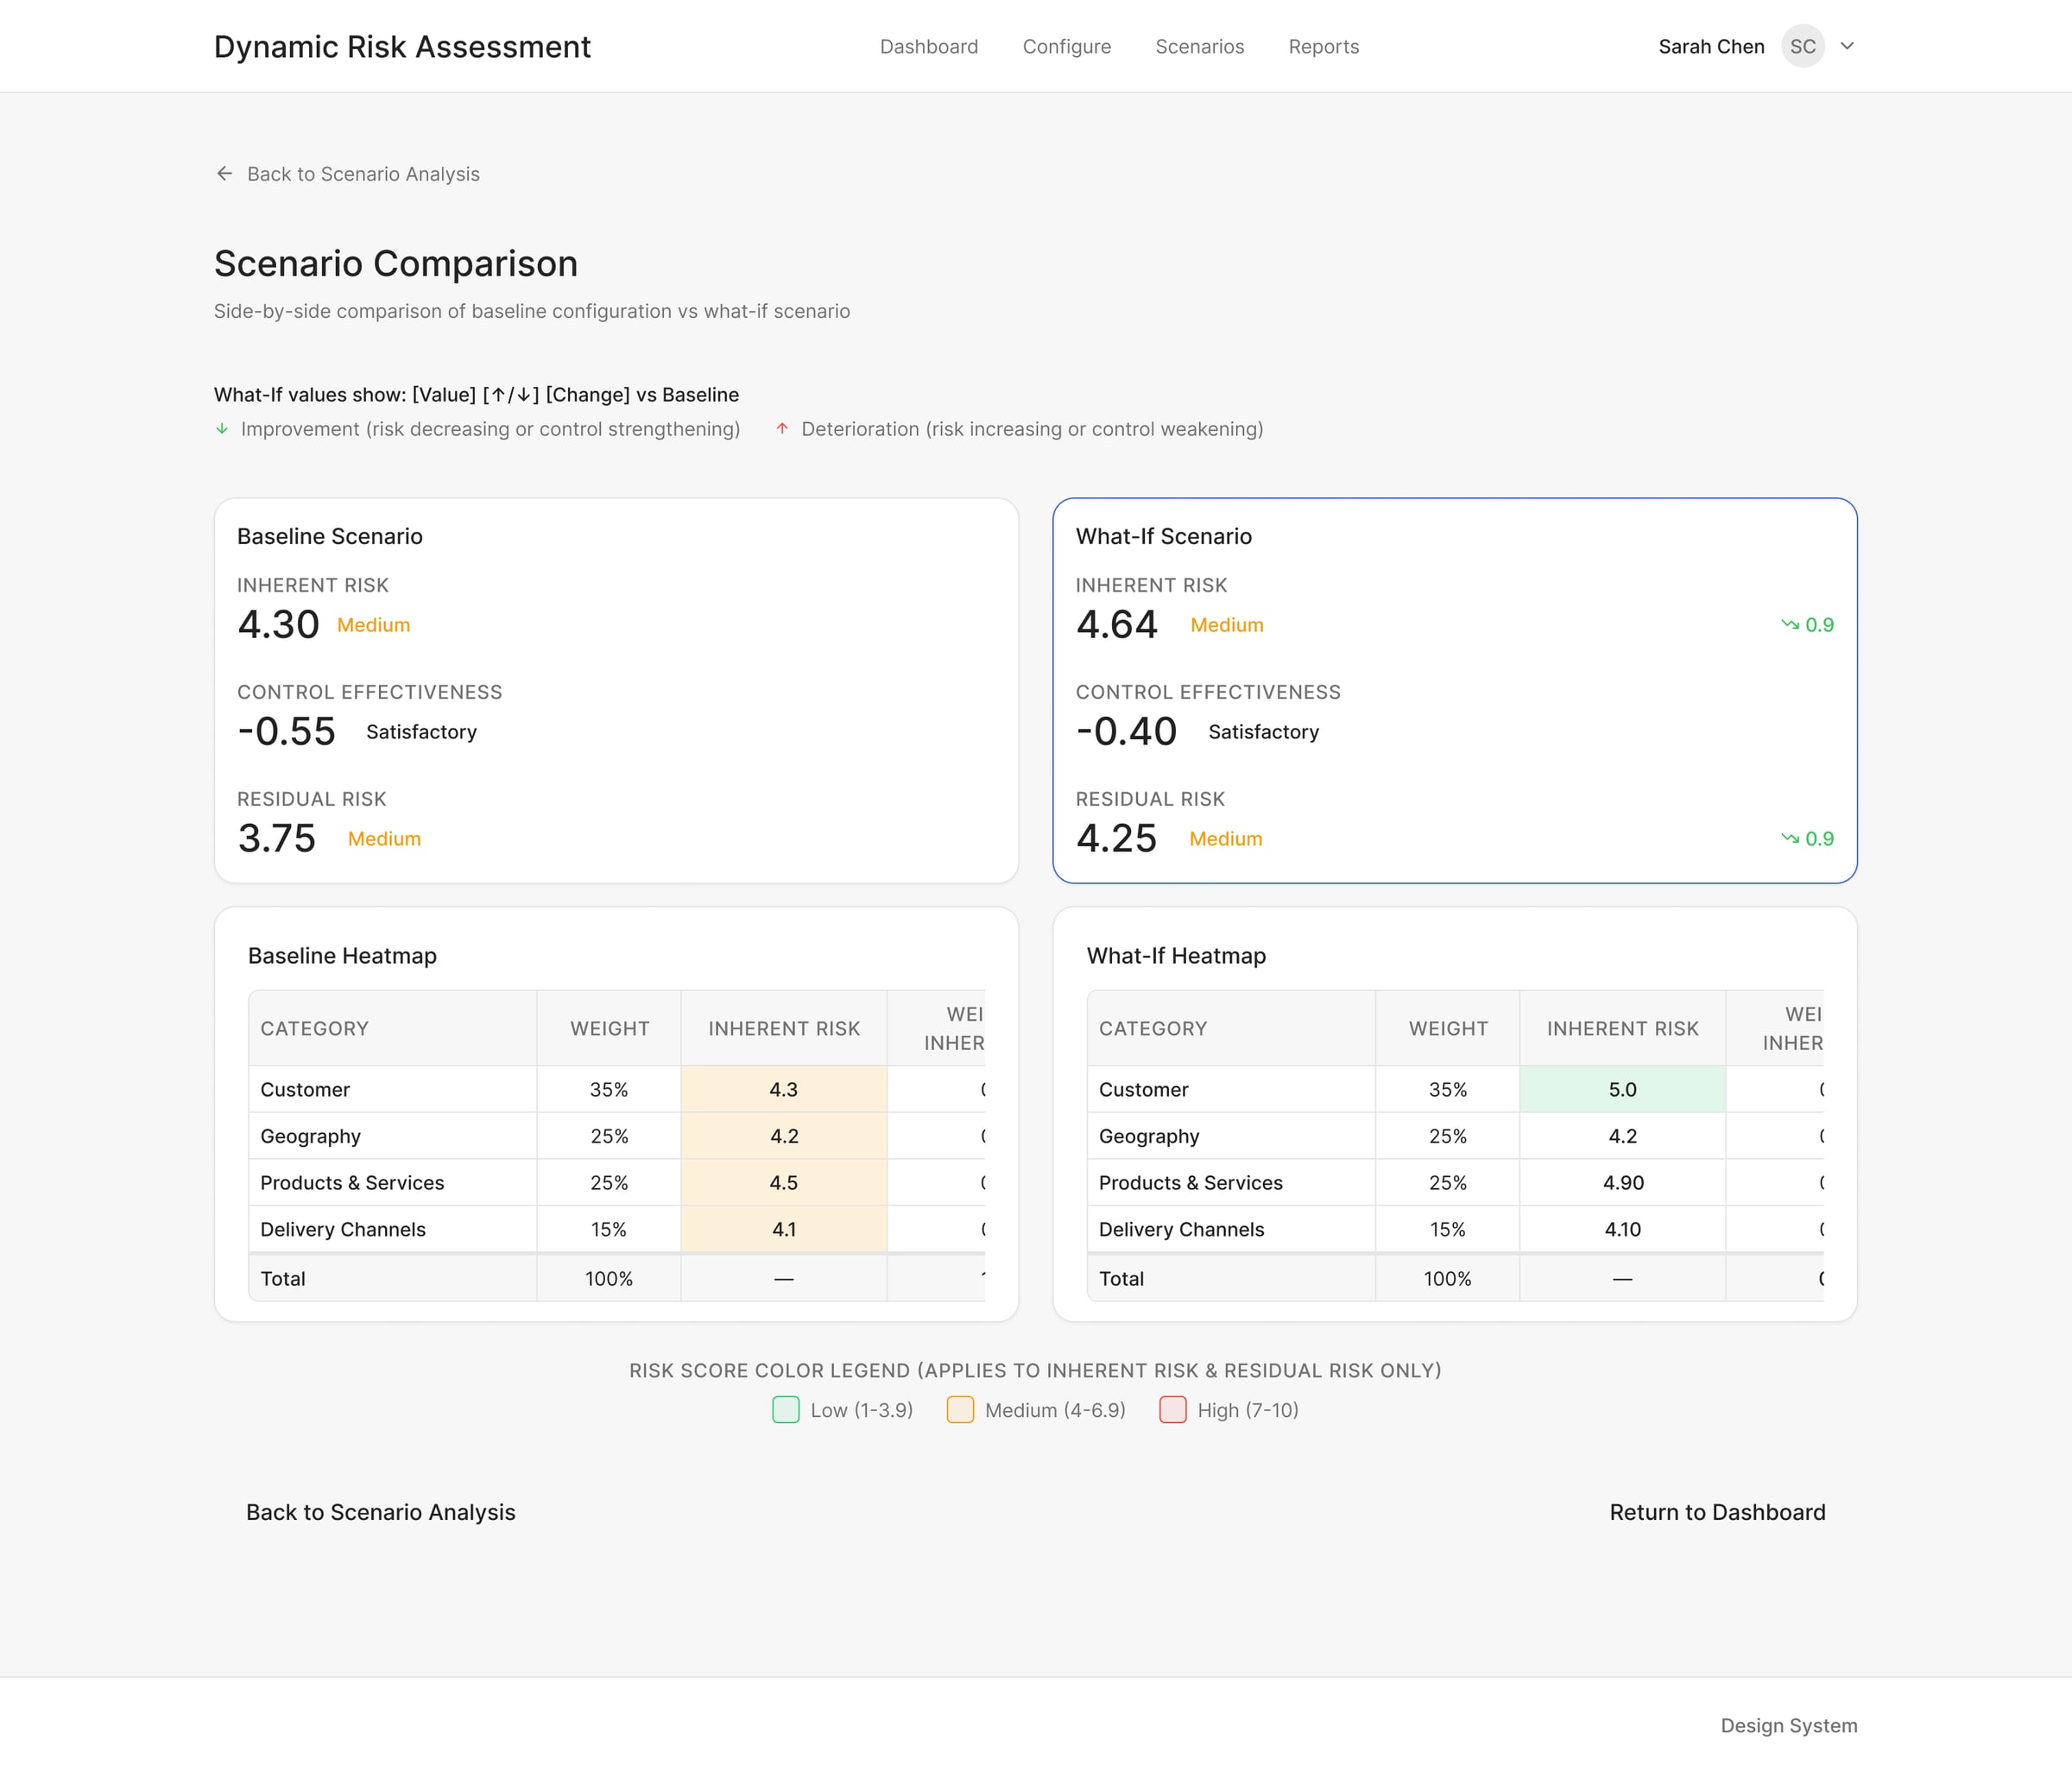Click the Dynamic Risk Assessment app title
Screen dimensions: 2072x1772
(x=402, y=47)
